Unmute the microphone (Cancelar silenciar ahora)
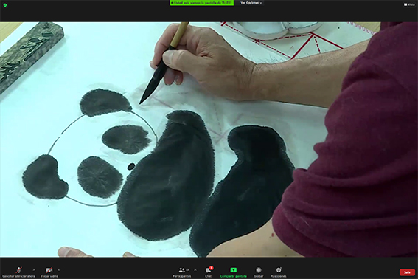Image resolution: width=418 pixels, height=279 pixels. (x=18, y=272)
